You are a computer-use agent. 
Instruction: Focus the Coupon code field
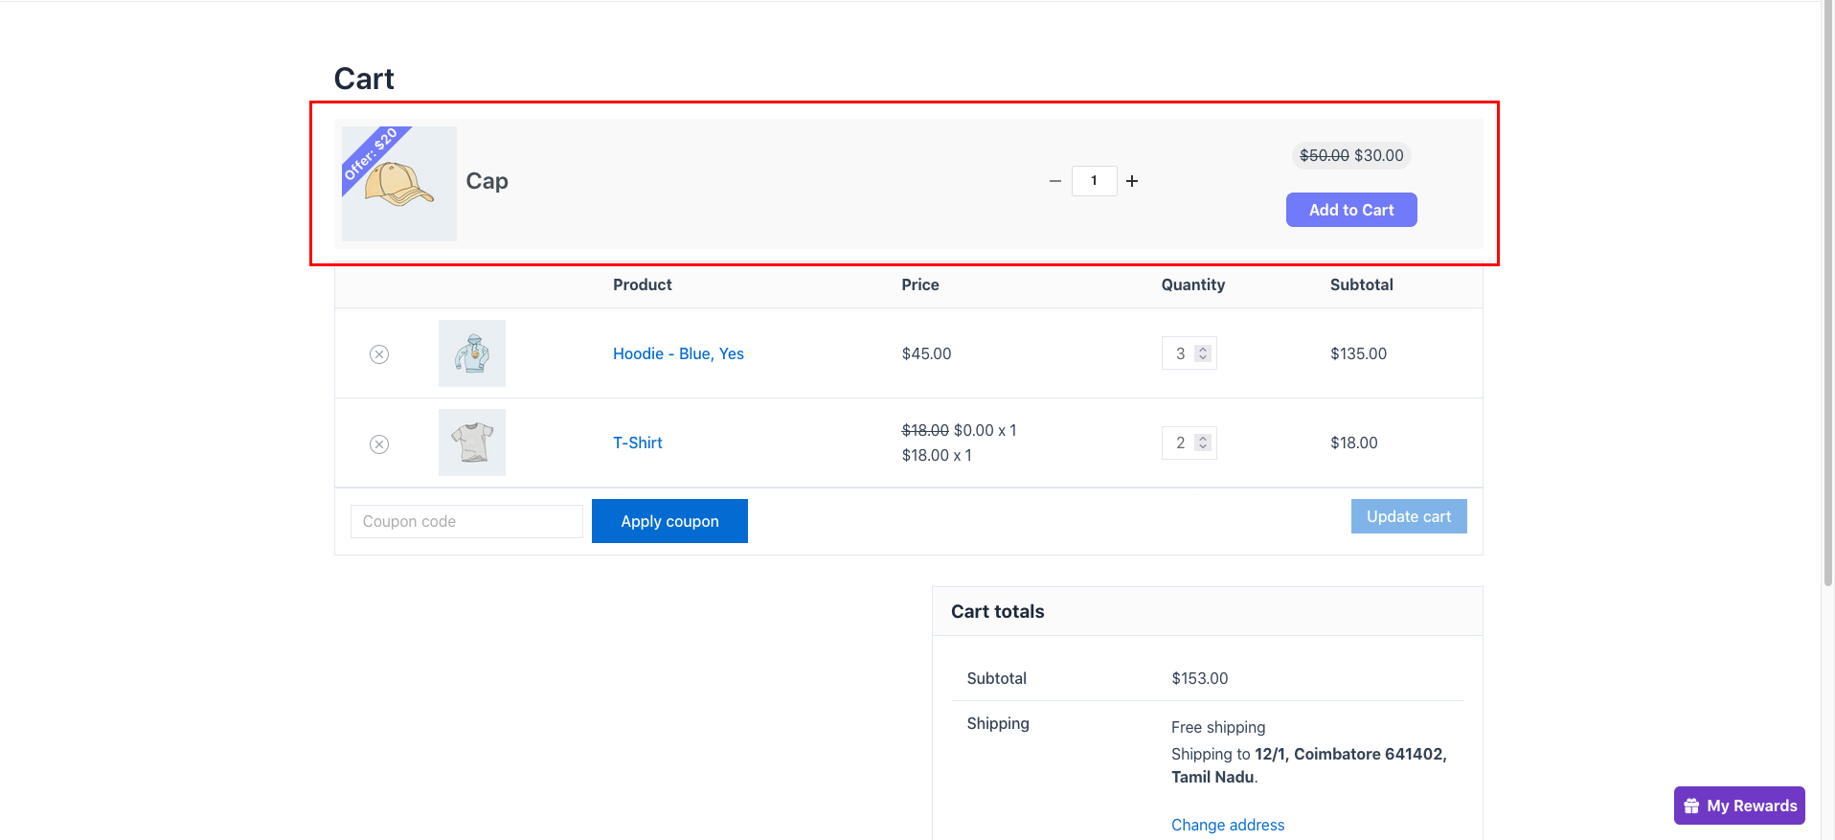tap(466, 521)
